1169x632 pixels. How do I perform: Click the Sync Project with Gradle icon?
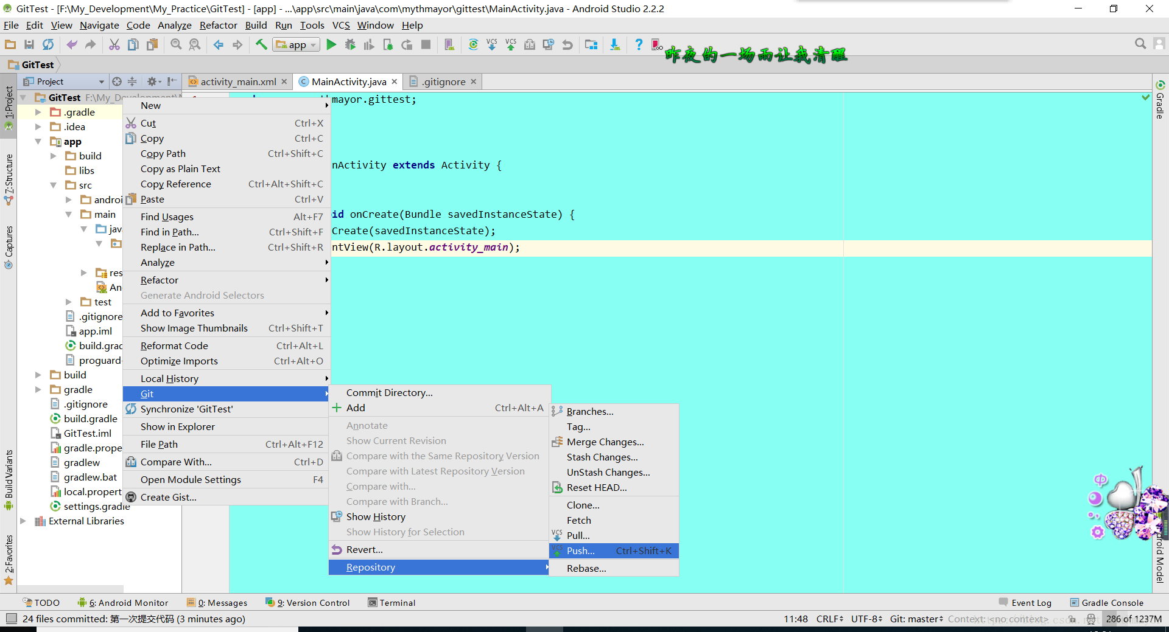tap(473, 44)
